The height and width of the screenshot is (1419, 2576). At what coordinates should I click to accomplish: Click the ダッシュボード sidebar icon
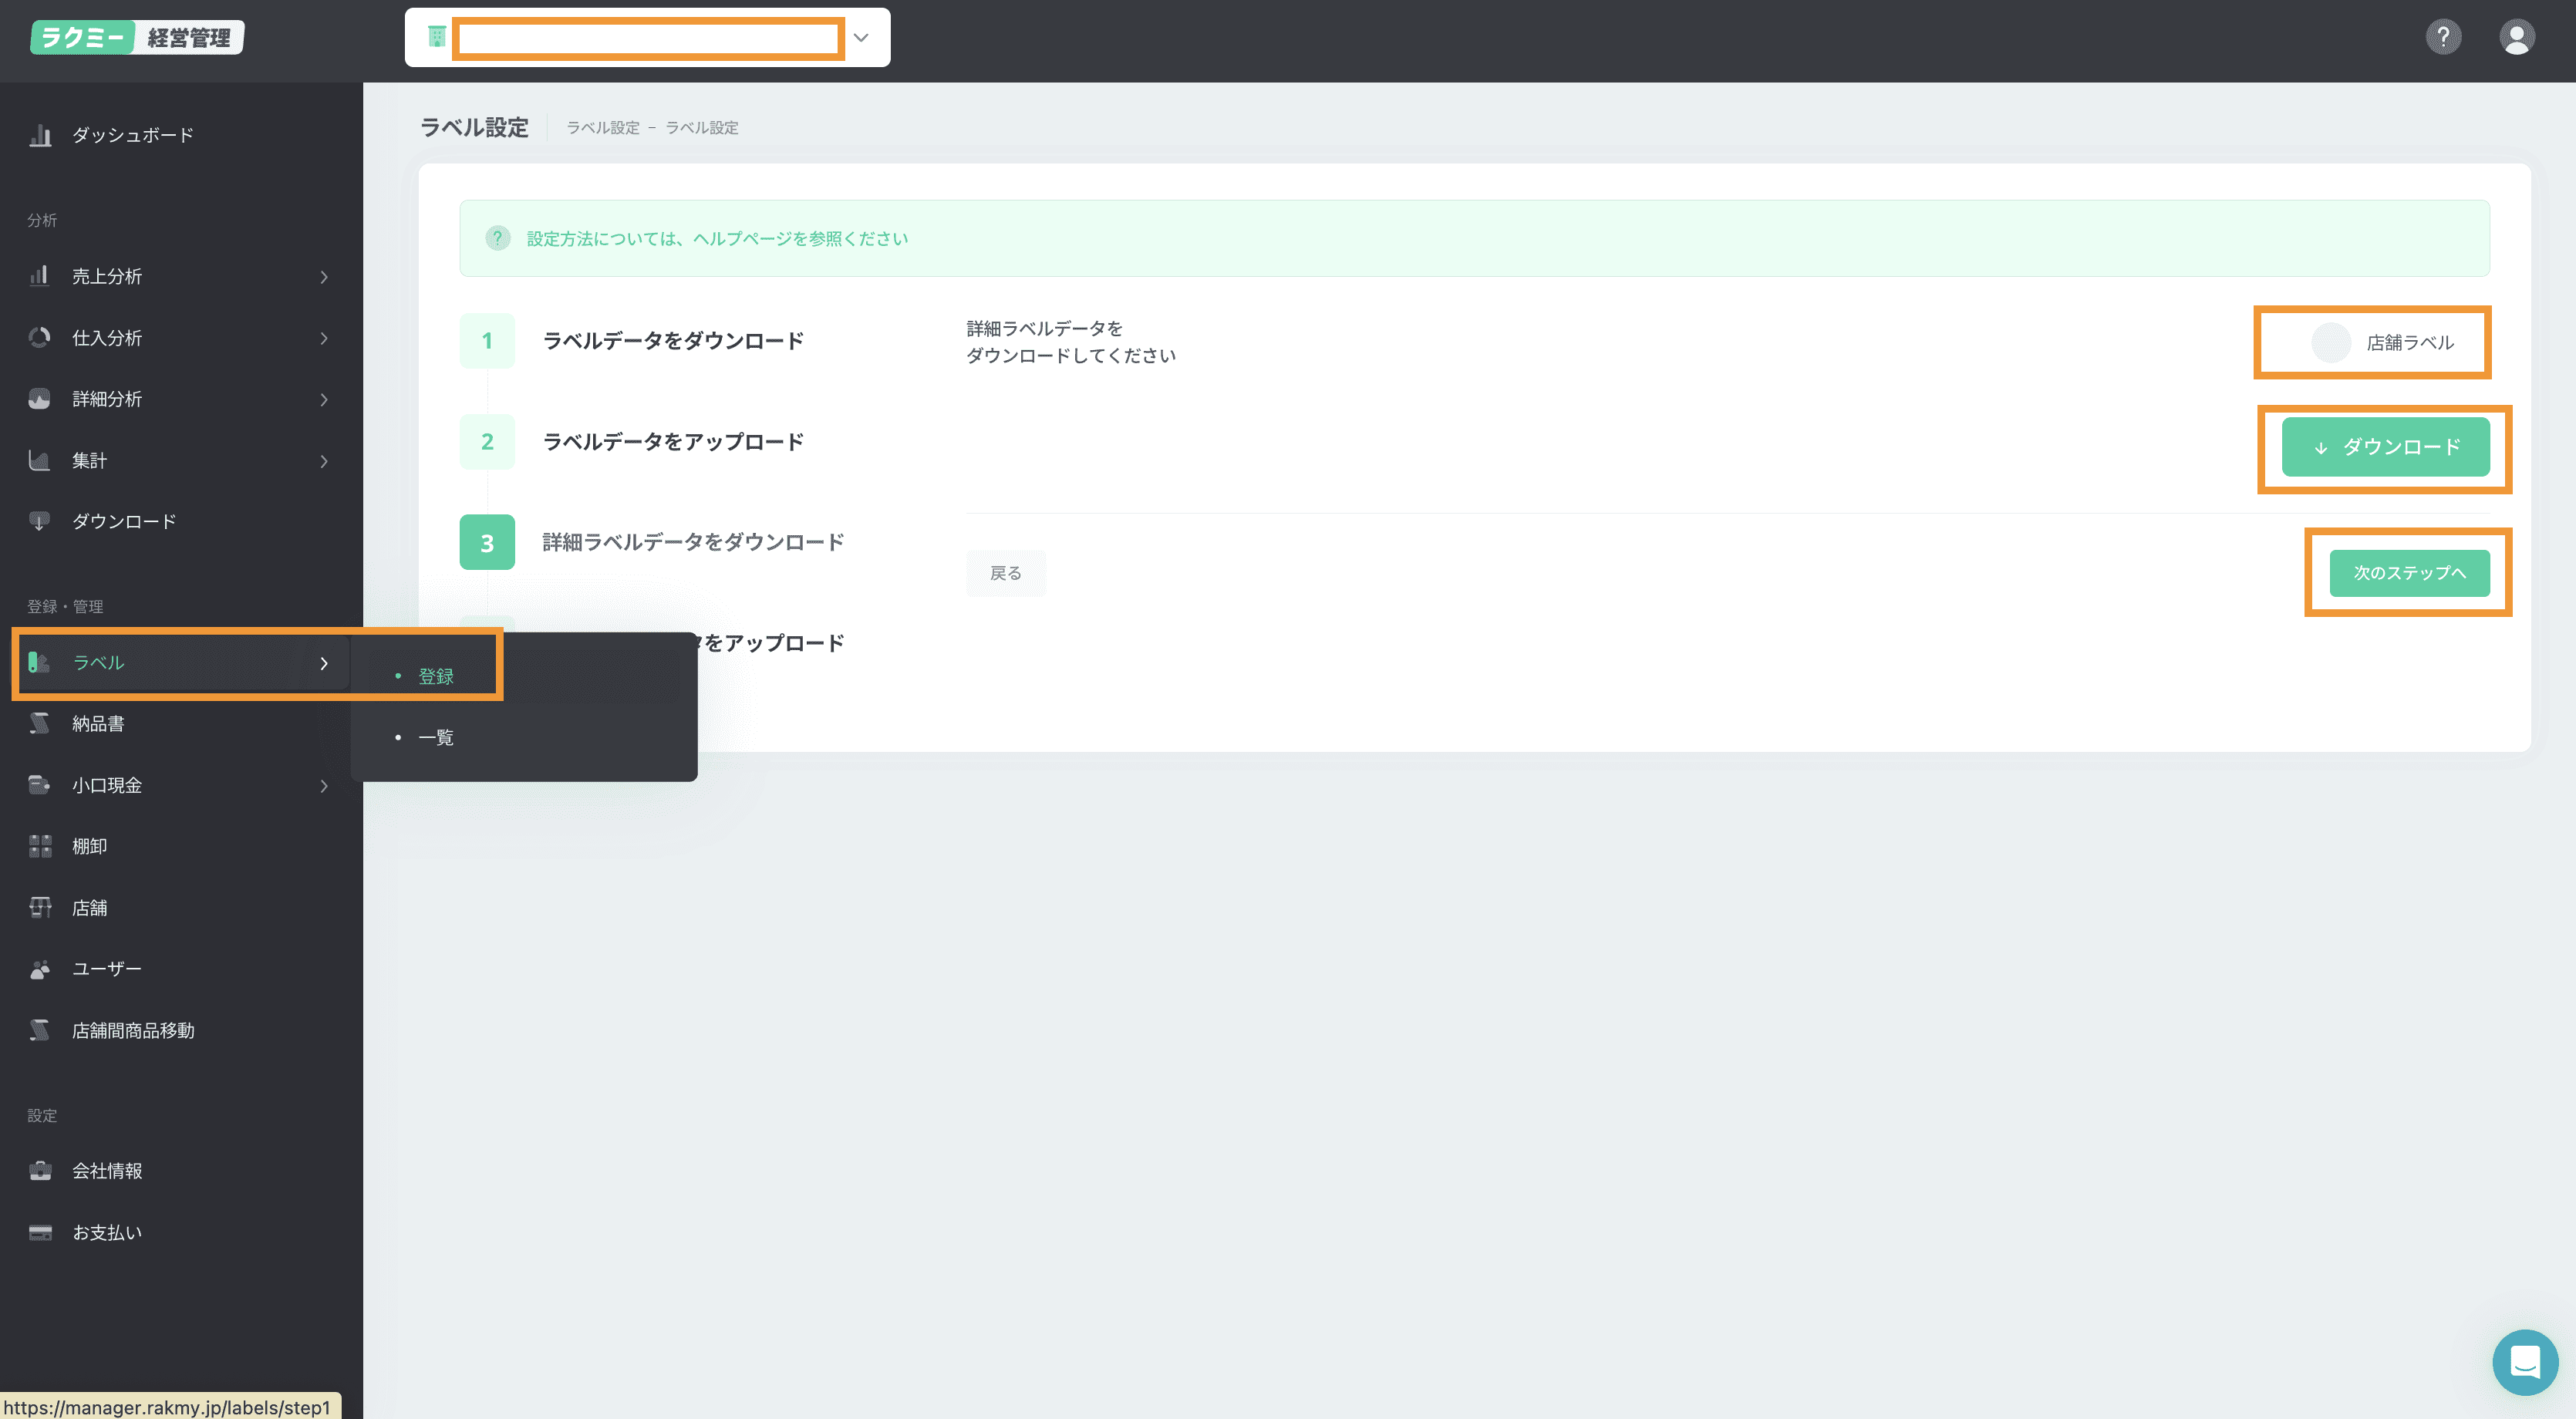tap(40, 135)
